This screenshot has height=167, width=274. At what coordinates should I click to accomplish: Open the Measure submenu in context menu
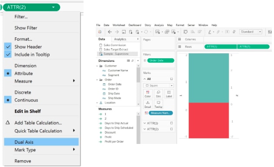pos(41,81)
